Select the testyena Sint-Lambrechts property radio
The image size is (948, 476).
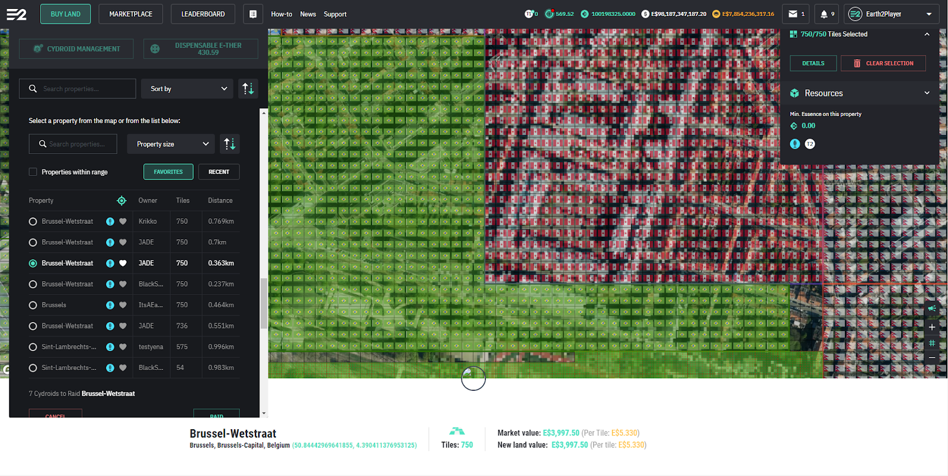tap(33, 347)
